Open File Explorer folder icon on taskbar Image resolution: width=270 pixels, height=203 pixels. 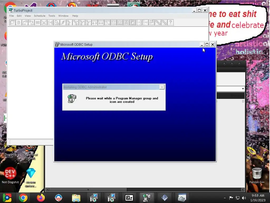click(76, 198)
